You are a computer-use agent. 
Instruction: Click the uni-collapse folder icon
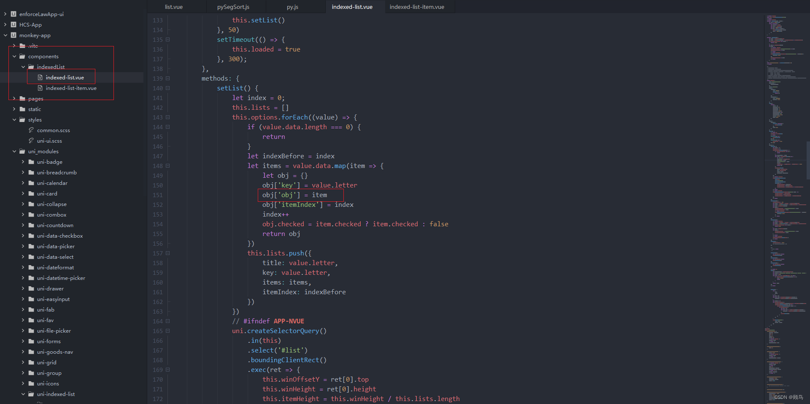31,204
